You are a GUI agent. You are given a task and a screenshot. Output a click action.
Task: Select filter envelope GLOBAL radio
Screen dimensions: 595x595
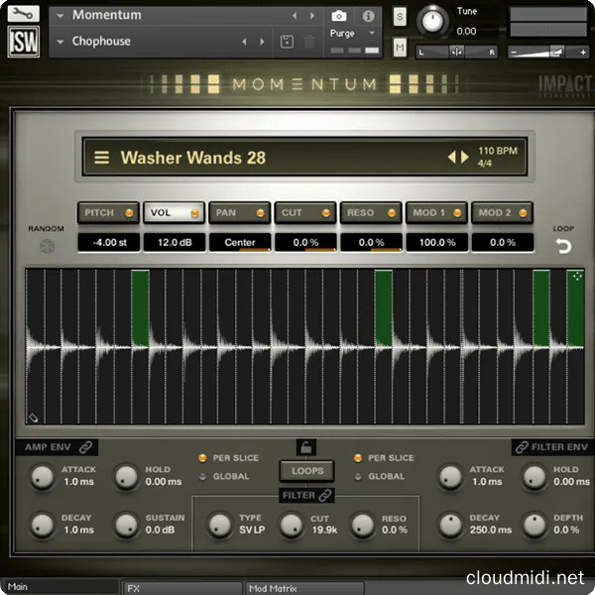click(358, 477)
